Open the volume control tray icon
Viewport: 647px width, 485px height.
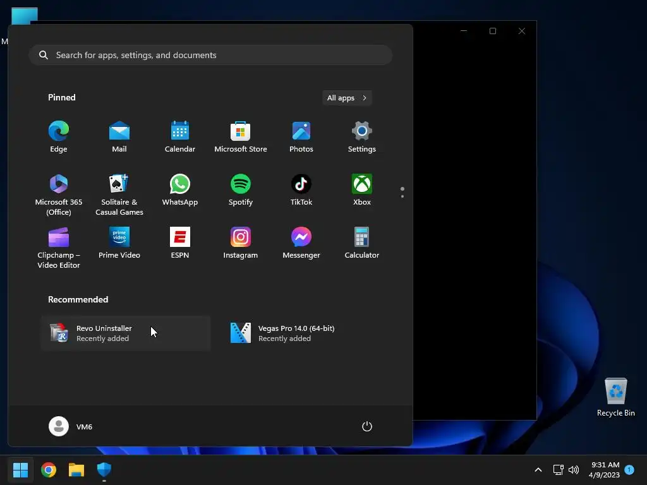(574, 470)
